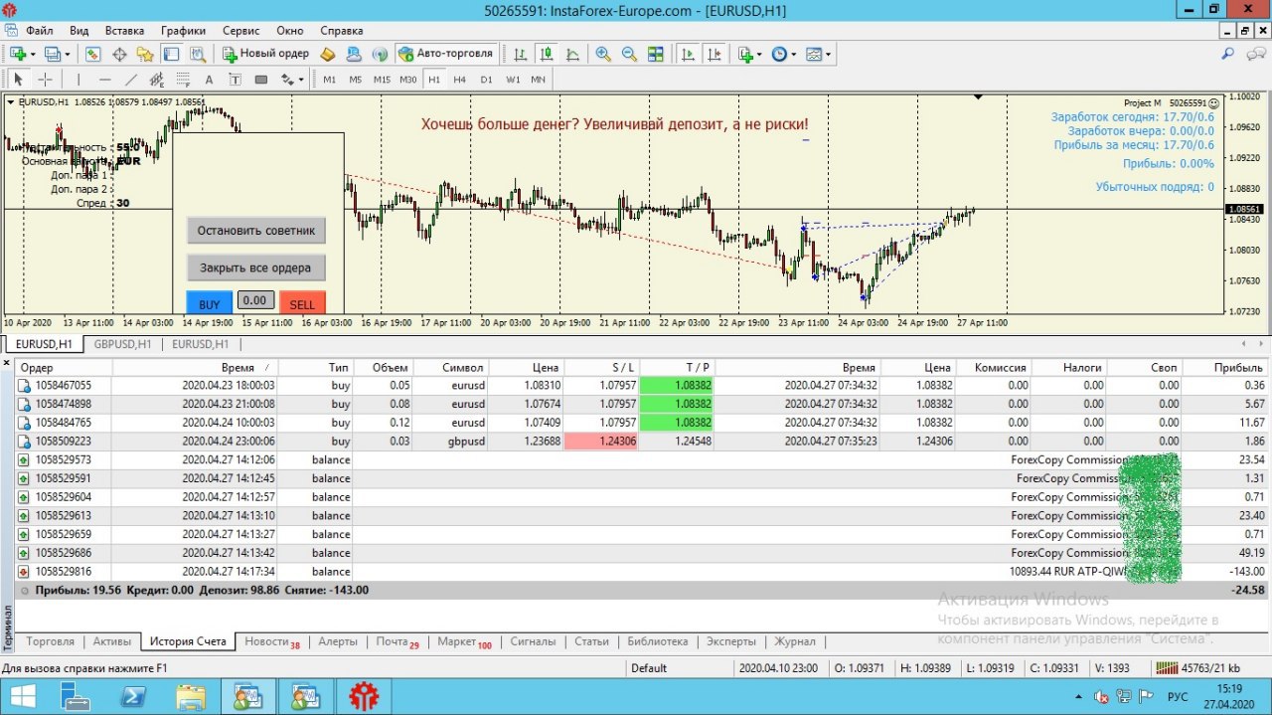Switch timeframe to W1
This screenshot has height=715, width=1272.
[x=513, y=80]
